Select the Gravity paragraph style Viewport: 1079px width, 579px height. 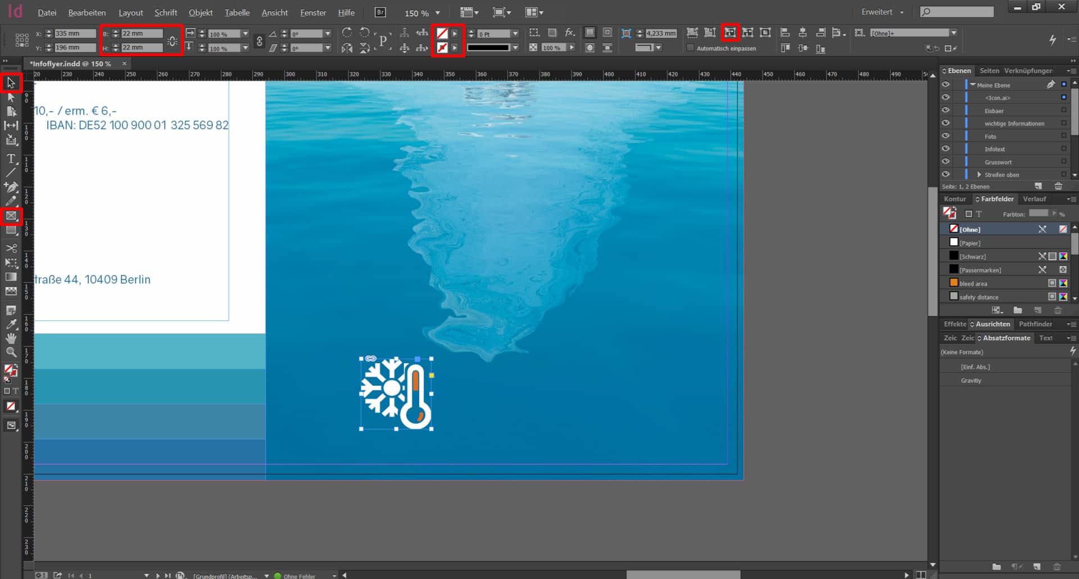971,381
